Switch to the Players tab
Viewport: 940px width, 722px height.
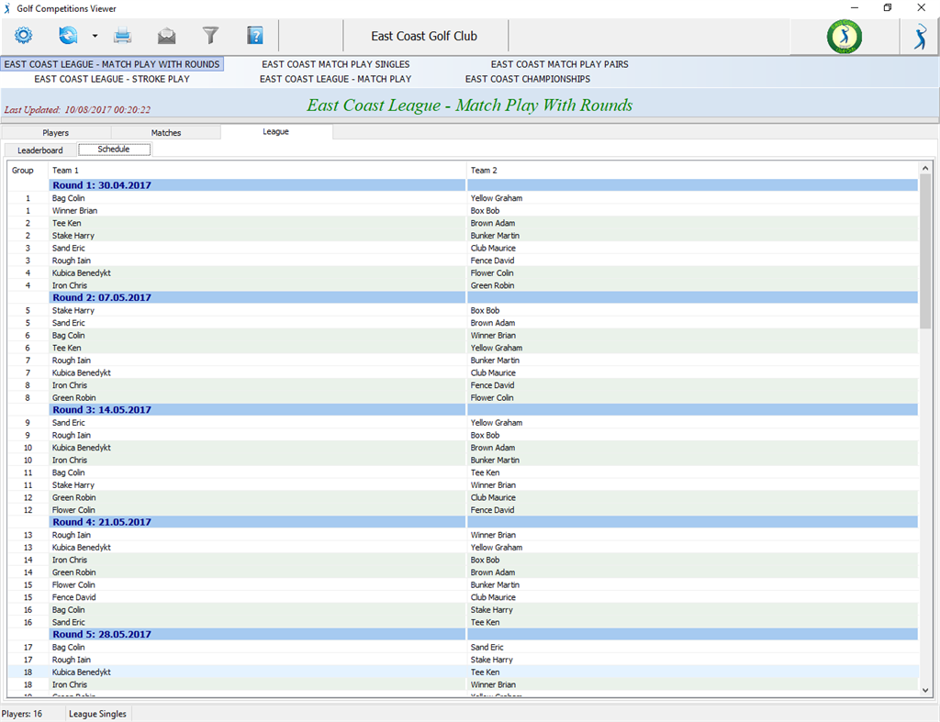[55, 132]
